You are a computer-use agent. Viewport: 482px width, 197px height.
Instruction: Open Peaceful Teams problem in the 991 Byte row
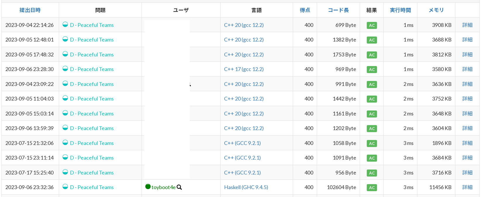92,84
